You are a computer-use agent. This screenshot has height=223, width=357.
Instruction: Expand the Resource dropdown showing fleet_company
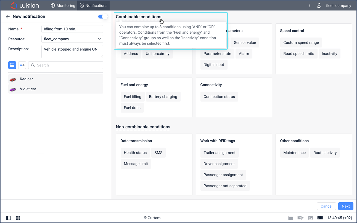click(x=72, y=39)
